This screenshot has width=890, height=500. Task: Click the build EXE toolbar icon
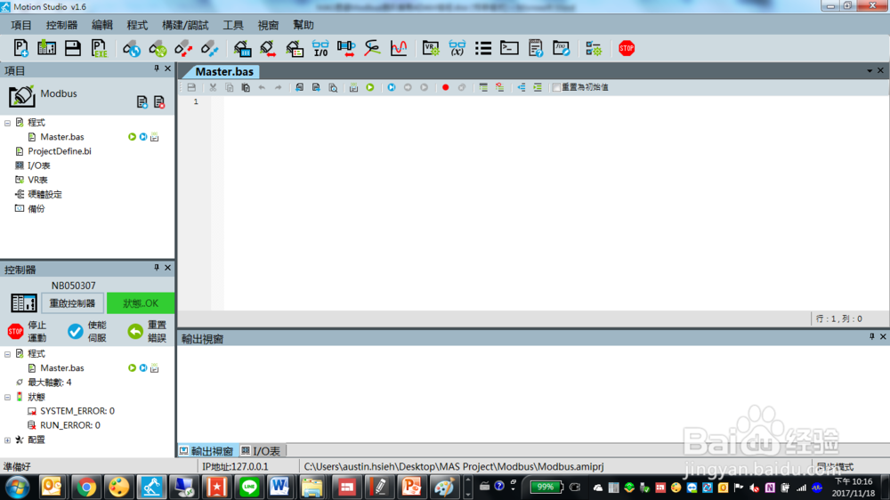pyautogui.click(x=100, y=48)
